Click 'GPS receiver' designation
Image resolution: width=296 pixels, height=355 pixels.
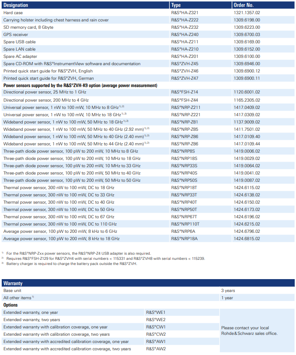click(15, 34)
